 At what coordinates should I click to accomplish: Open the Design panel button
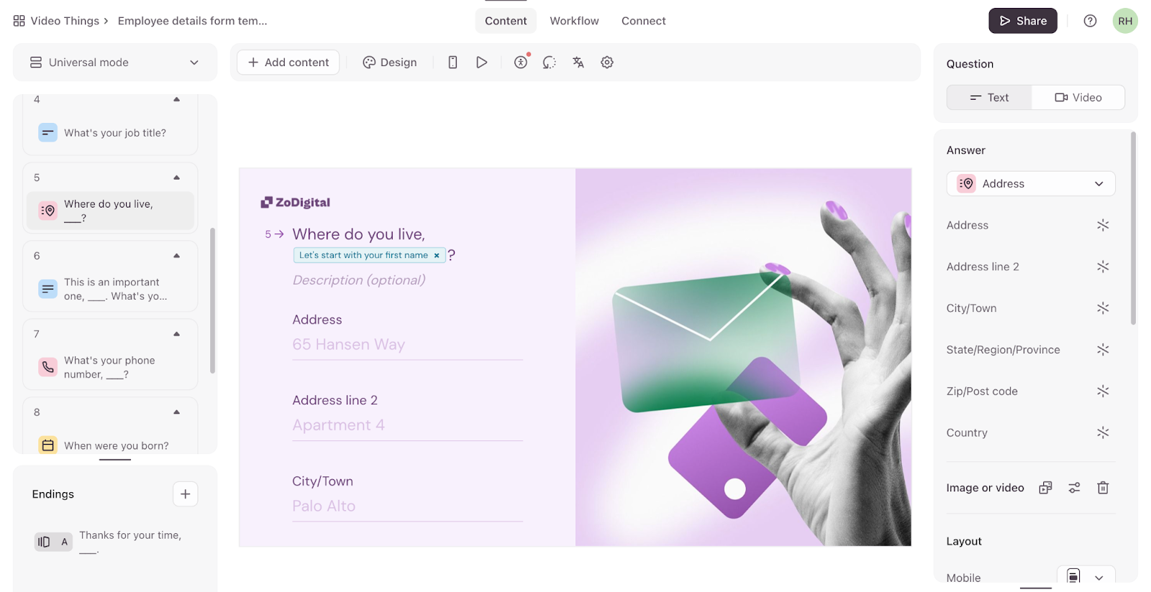click(390, 63)
